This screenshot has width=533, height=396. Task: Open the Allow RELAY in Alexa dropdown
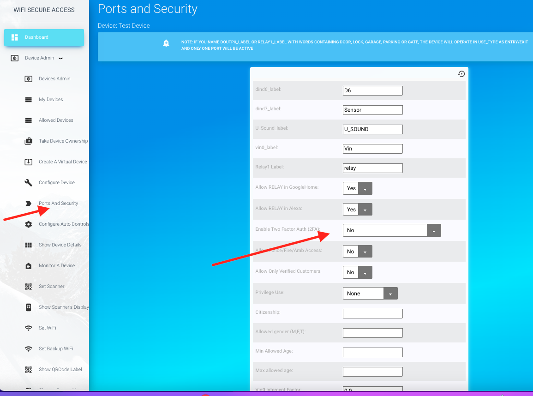pyautogui.click(x=358, y=210)
